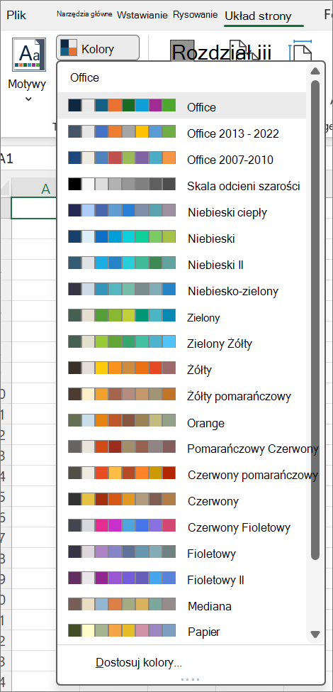
Task: Click the Kolory dropdown button
Action: click(97, 48)
